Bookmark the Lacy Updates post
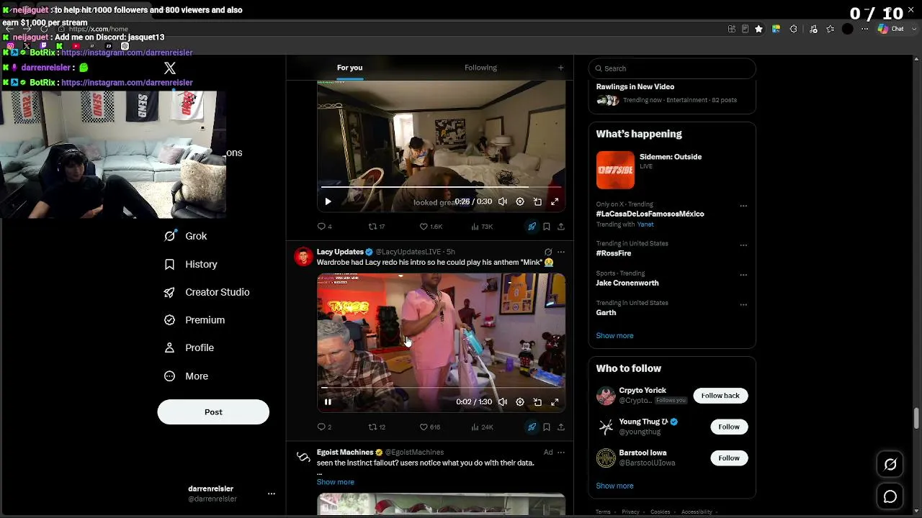Screen dimensions: 922x518 click(547, 427)
